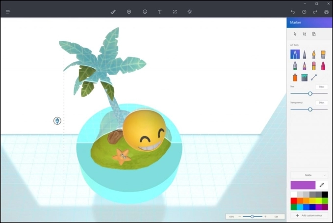Open the Stickers tool

[145, 12]
